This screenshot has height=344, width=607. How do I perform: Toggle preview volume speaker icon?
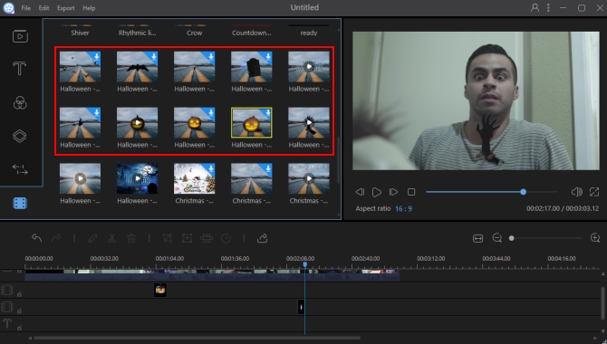pos(576,192)
